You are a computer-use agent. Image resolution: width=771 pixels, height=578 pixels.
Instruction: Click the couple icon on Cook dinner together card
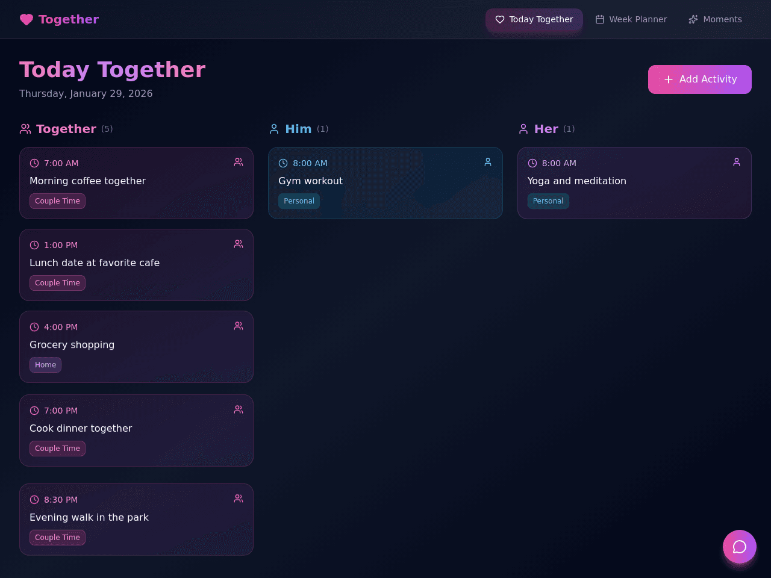pyautogui.click(x=239, y=409)
